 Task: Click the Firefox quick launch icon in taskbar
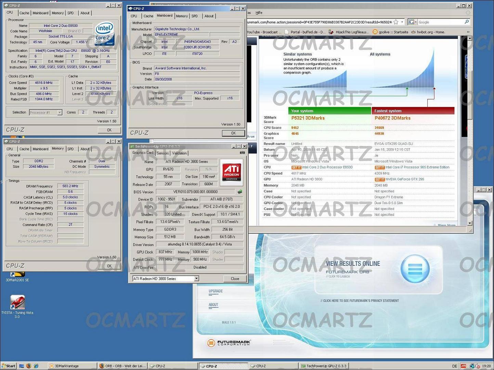pos(29,366)
